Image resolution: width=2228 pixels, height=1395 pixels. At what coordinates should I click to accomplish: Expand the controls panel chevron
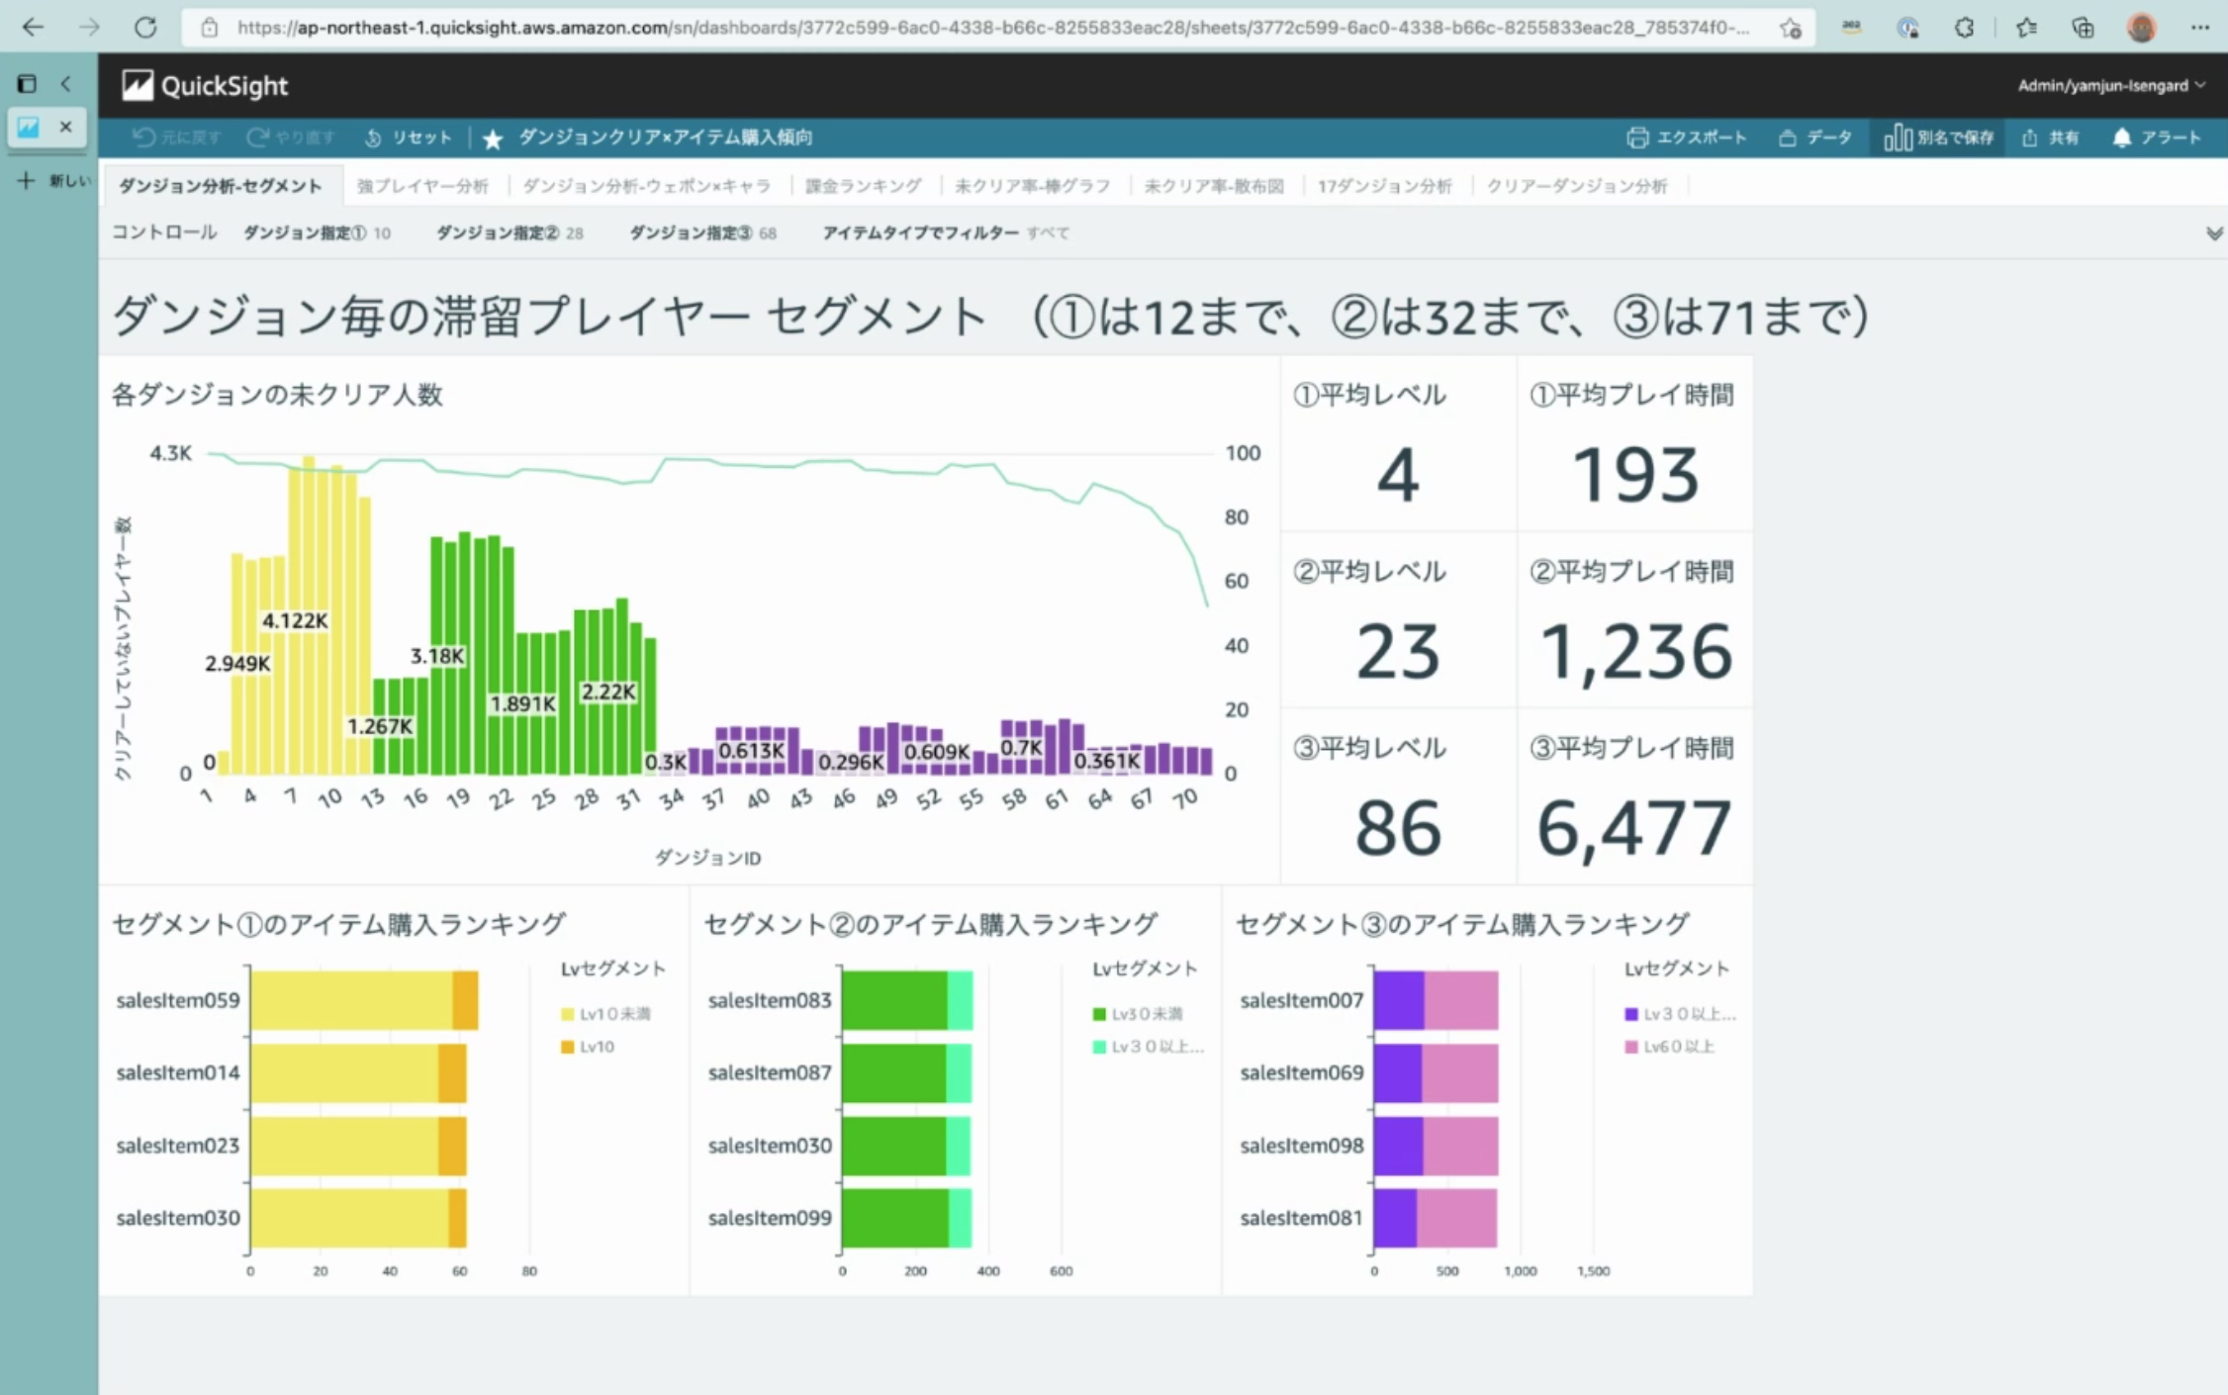pos(2214,233)
